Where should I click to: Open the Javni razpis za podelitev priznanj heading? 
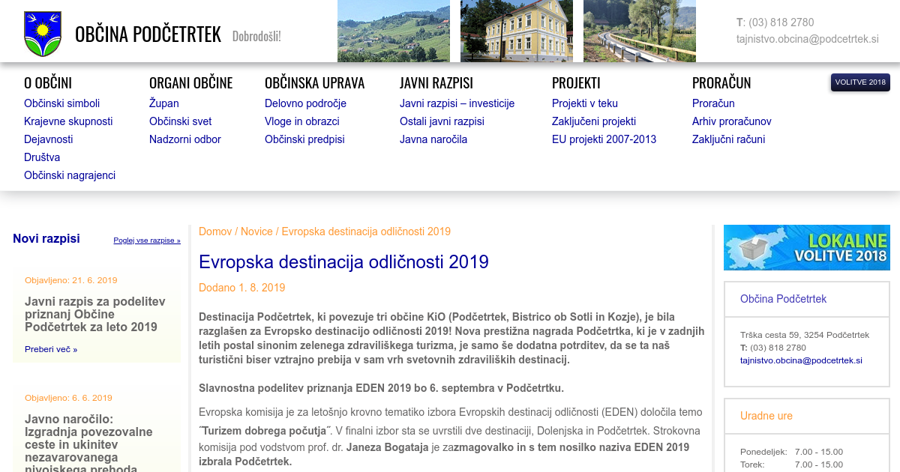[x=95, y=314]
